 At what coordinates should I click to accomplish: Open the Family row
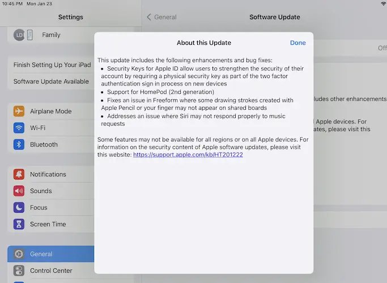click(51, 35)
